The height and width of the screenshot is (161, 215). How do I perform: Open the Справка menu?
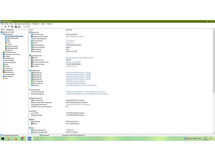pos(49,24)
